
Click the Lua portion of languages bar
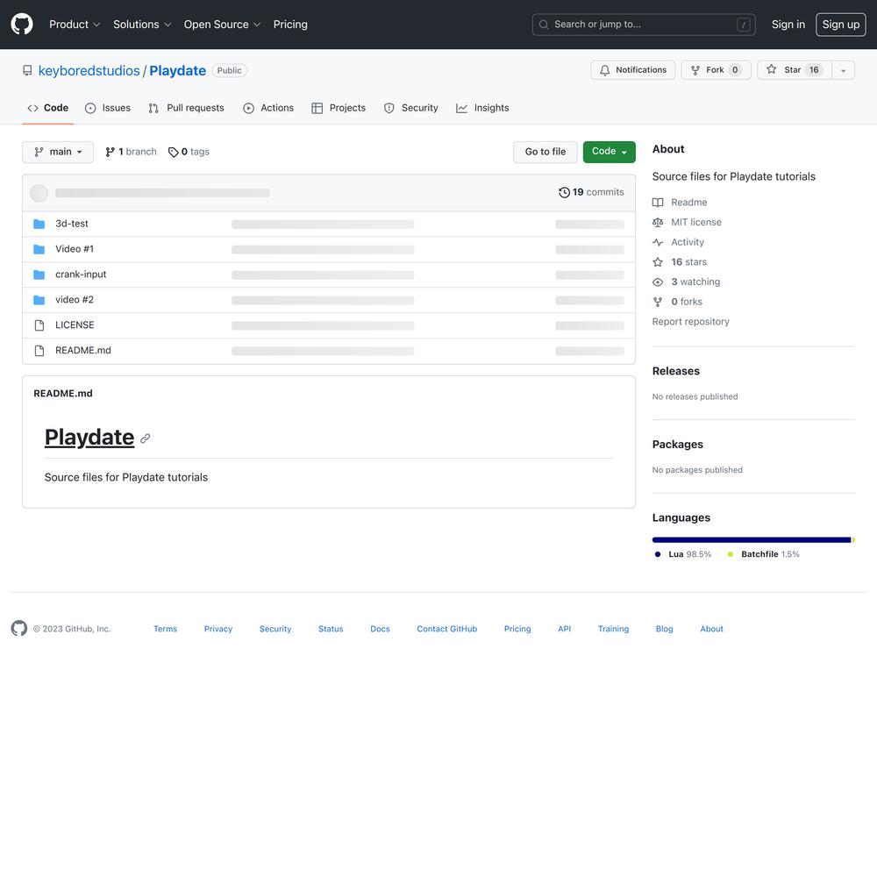(752, 539)
